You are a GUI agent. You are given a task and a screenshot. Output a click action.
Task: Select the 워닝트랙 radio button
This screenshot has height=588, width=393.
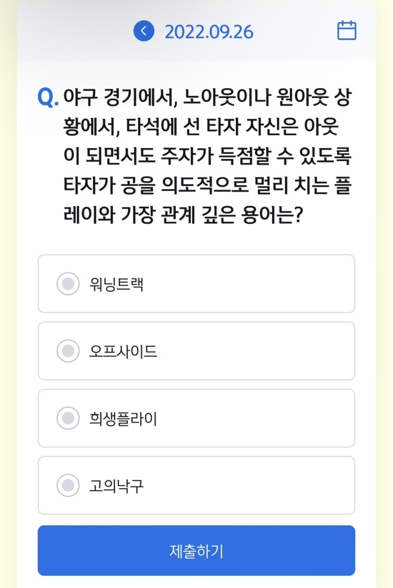coord(68,284)
